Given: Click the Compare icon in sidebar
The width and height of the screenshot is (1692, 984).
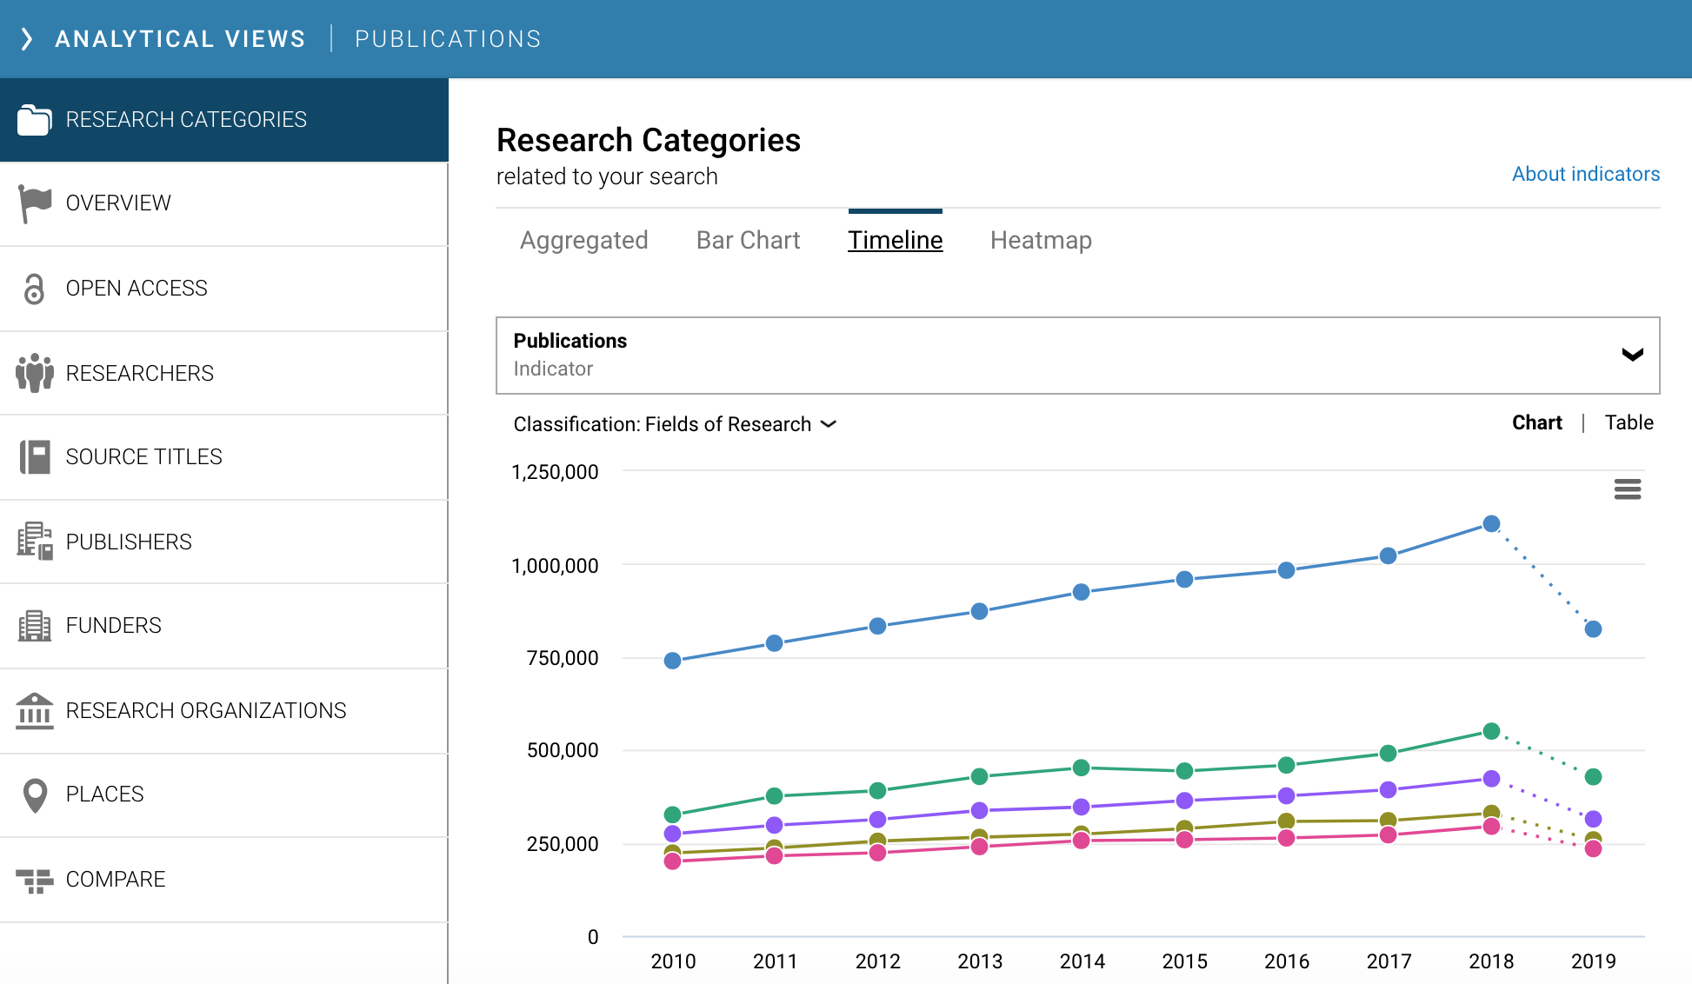Looking at the screenshot, I should click(34, 880).
